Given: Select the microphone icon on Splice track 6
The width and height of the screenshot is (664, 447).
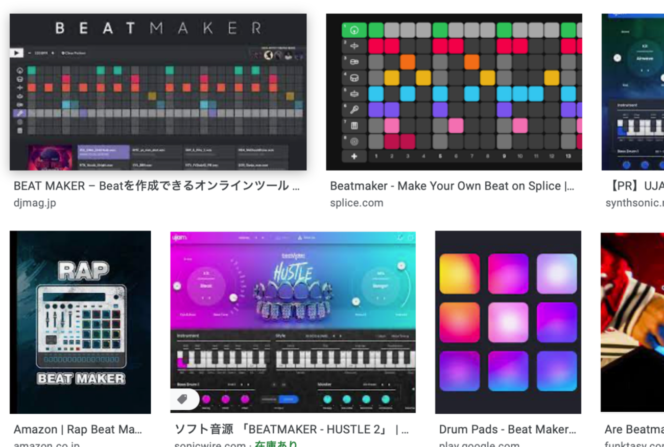Looking at the screenshot, I should [x=354, y=108].
